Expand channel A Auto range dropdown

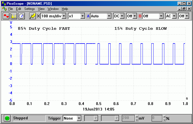[x=109, y=16]
